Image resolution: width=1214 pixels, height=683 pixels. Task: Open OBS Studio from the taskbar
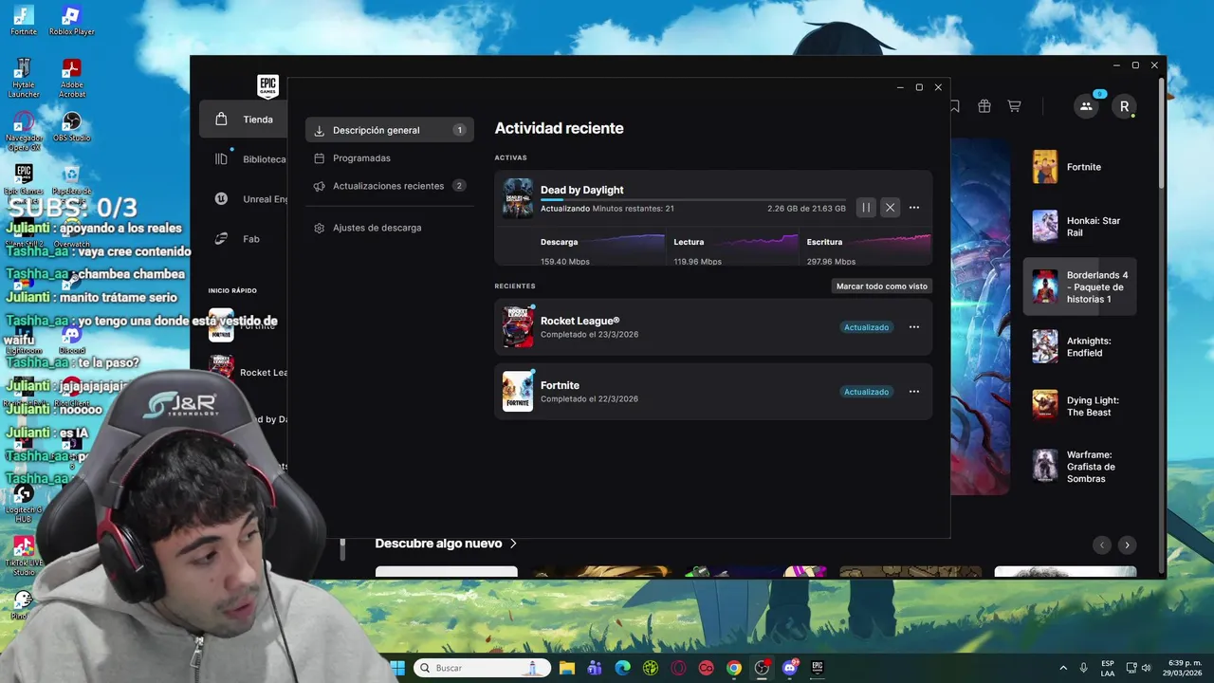coord(762,668)
